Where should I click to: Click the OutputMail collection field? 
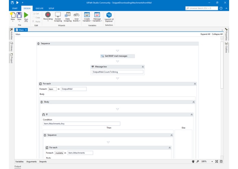[x=74, y=89]
